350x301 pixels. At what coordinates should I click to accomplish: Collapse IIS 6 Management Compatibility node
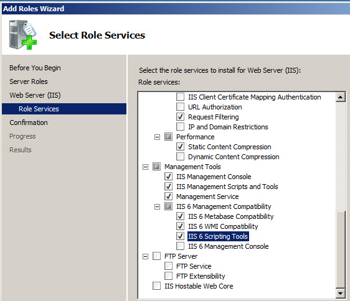click(x=157, y=206)
